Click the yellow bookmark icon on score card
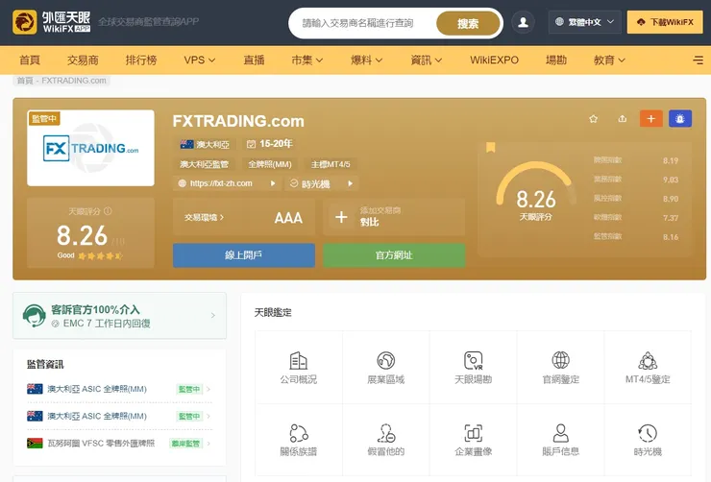 click(x=491, y=147)
